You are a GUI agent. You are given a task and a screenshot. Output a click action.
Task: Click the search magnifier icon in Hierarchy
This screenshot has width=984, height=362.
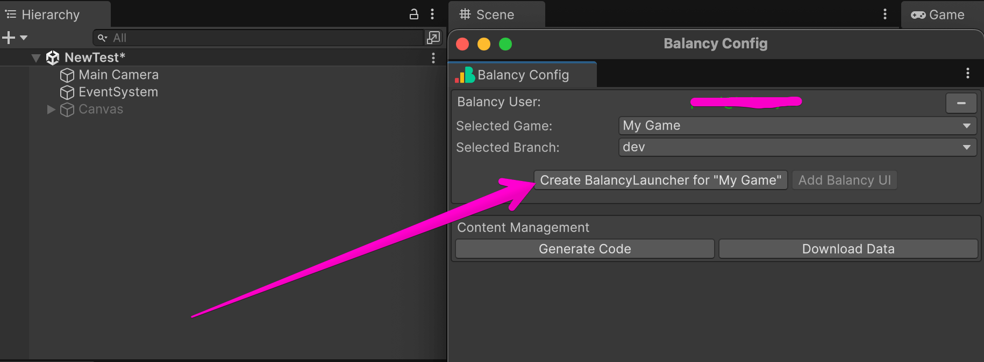[x=102, y=38]
